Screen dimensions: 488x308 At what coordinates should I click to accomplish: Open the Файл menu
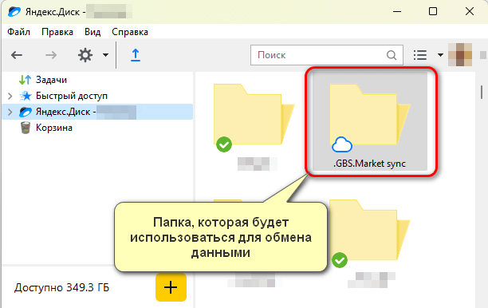(18, 32)
